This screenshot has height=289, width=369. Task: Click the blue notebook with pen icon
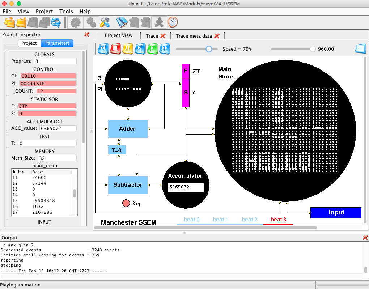pos(122,22)
